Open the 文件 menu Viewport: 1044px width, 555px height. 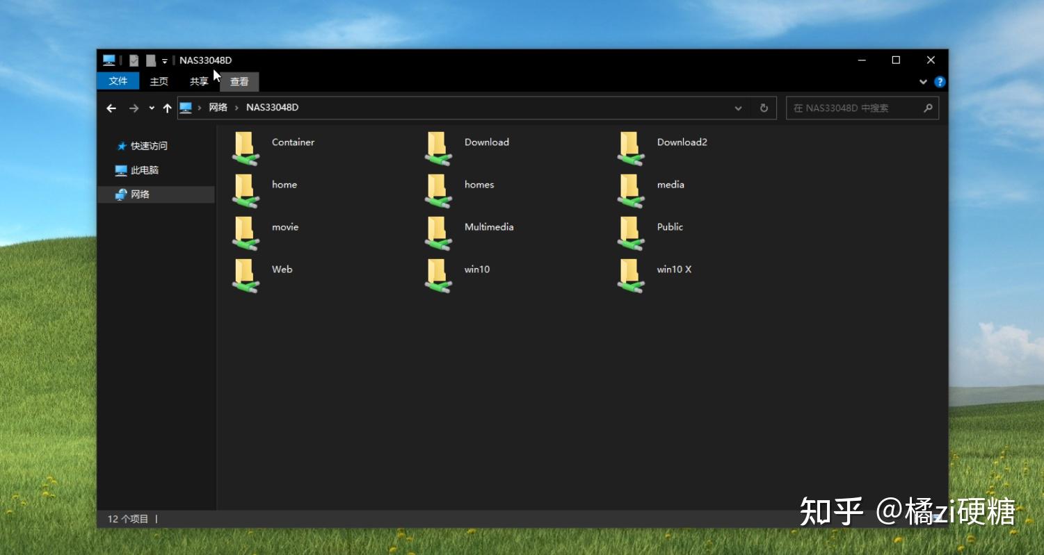coord(118,81)
